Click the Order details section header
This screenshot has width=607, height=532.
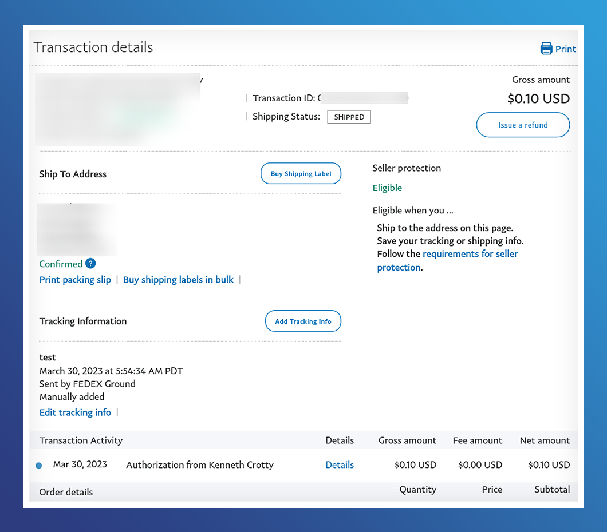click(66, 492)
